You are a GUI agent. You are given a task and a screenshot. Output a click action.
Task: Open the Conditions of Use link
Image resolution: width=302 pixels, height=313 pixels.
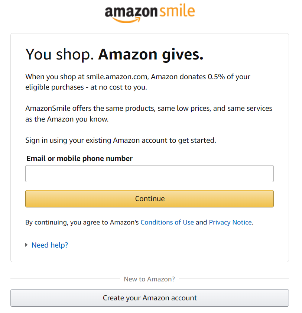(x=167, y=222)
